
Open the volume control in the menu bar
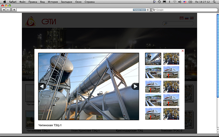point(180,2)
